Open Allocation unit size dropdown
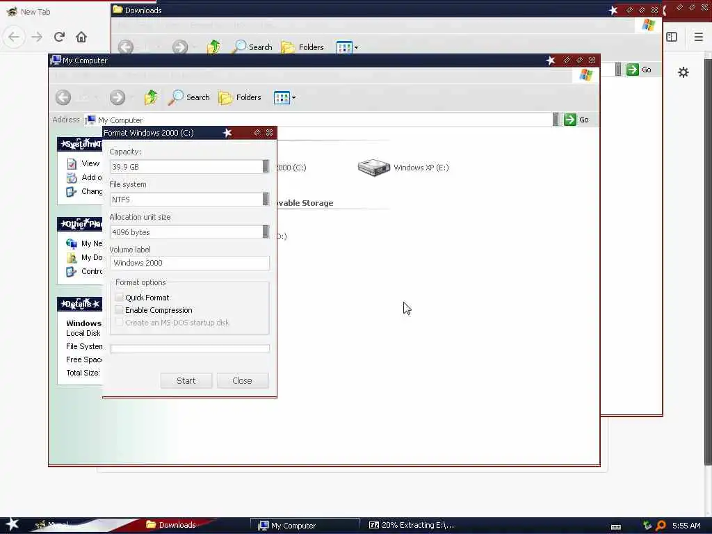The width and height of the screenshot is (712, 534). tap(266, 232)
